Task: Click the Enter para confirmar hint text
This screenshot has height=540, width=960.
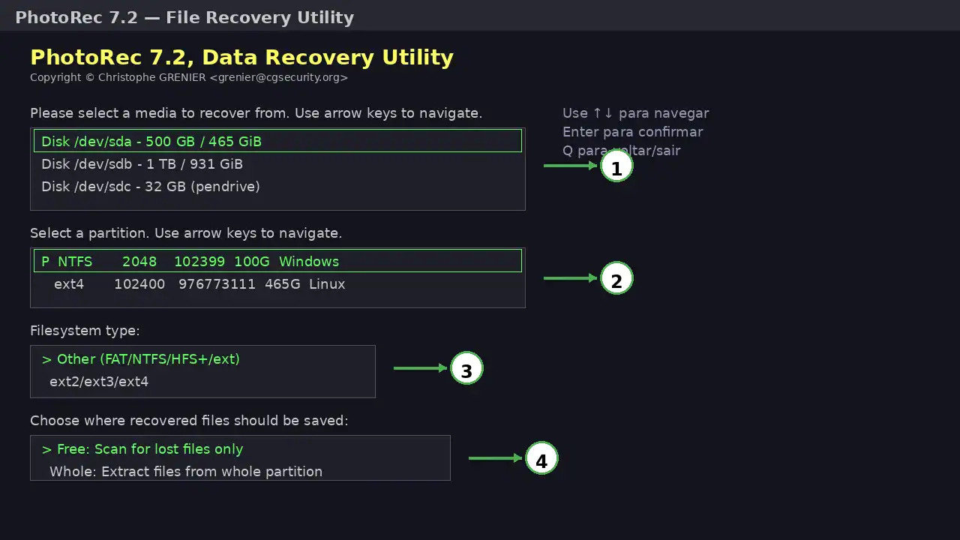Action: coord(632,131)
